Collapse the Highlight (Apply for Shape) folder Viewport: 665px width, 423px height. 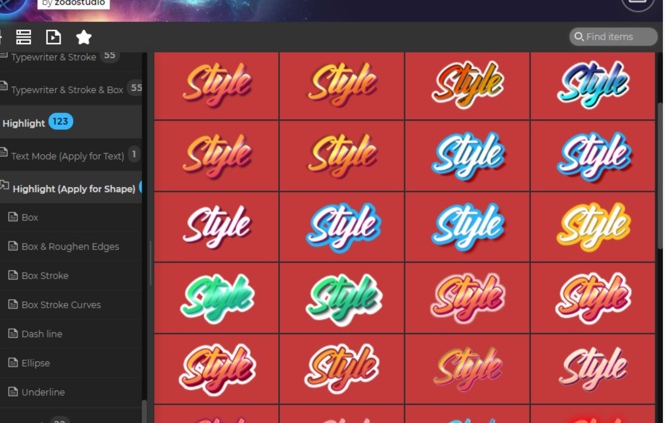click(x=71, y=188)
